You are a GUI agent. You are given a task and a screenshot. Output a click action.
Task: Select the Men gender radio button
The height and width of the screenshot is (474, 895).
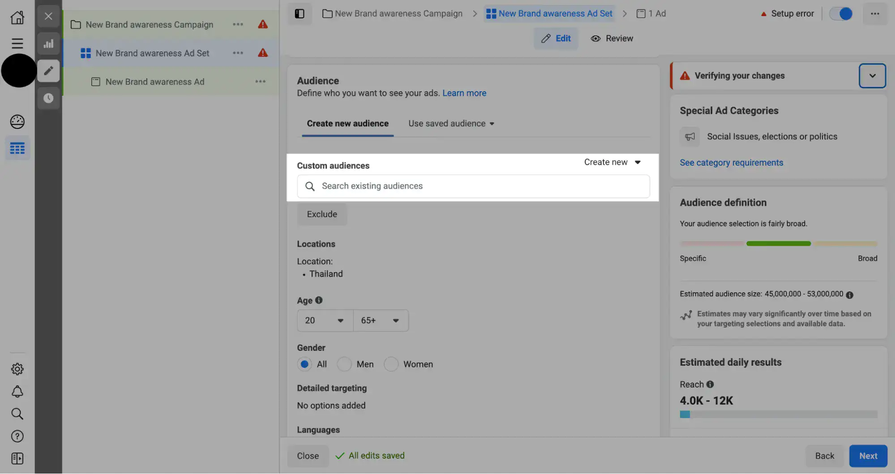(344, 364)
